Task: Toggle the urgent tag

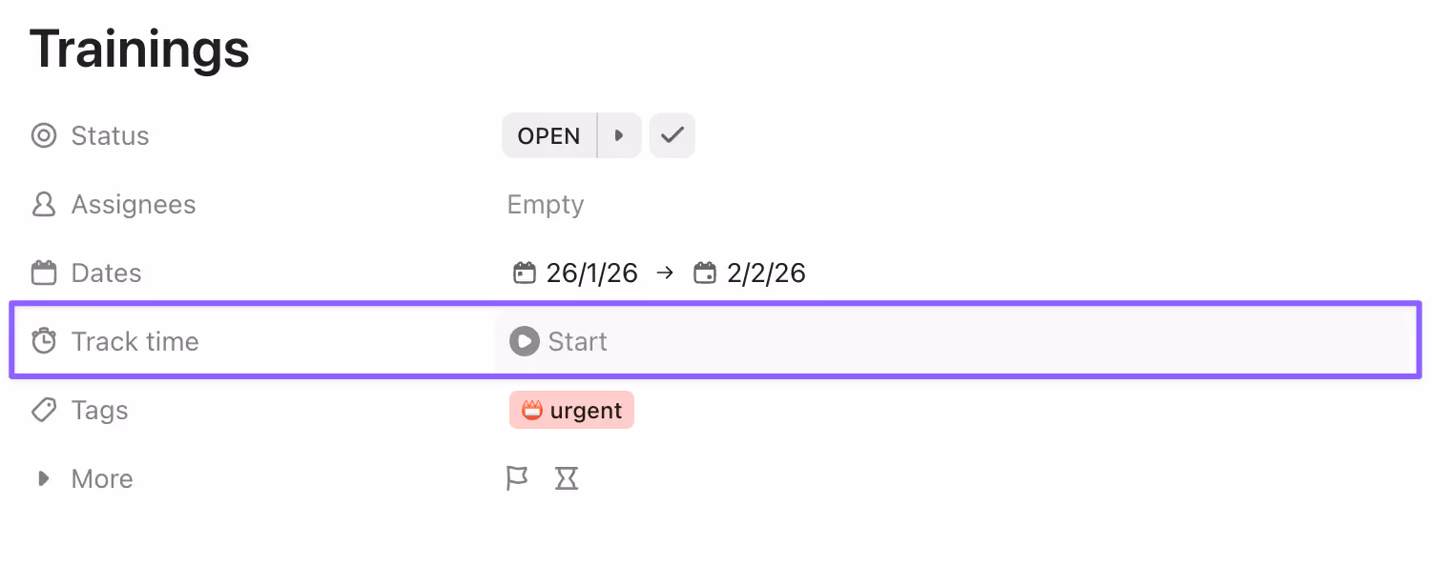Action: point(571,410)
